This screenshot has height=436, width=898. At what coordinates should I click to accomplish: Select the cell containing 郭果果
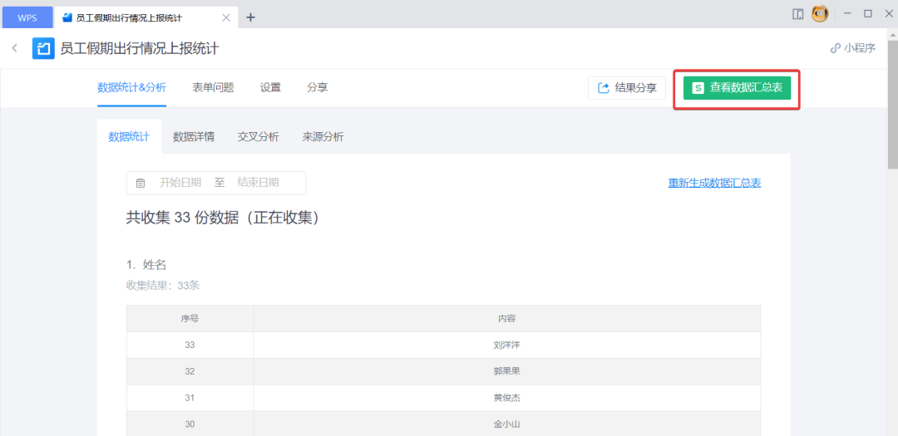tap(507, 371)
